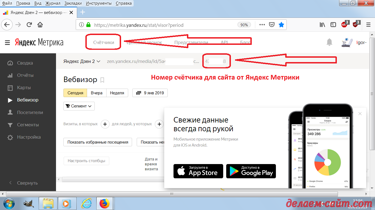The image size is (375, 210).
Task: Open the Инструменты menu
Action: point(99,4)
